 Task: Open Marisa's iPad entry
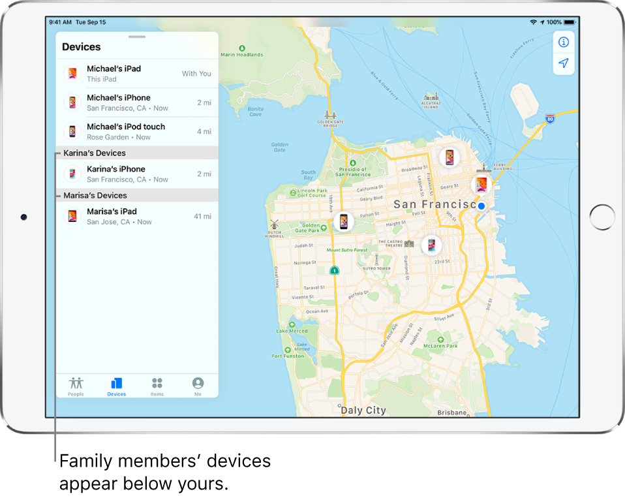click(x=137, y=216)
